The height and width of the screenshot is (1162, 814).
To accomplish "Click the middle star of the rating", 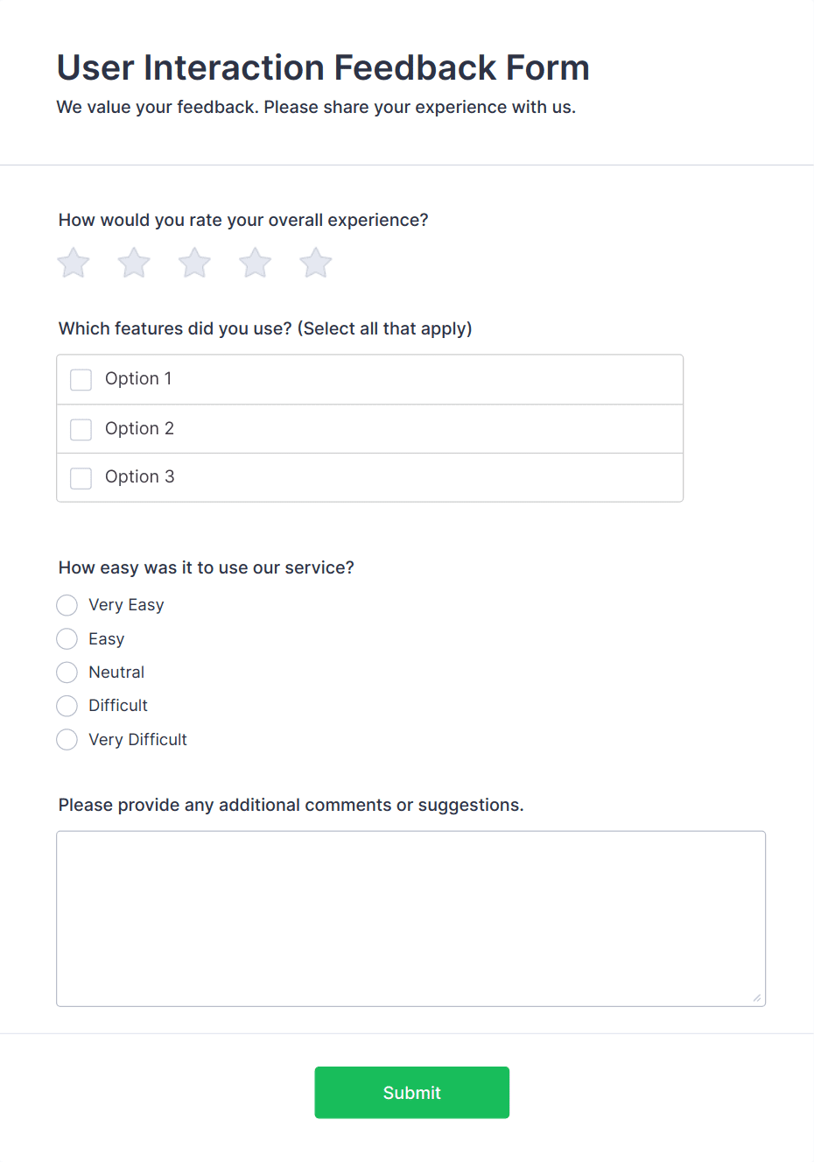I will point(194,262).
